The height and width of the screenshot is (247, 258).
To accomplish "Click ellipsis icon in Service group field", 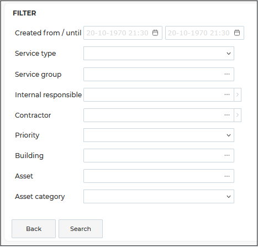I will pos(227,74).
